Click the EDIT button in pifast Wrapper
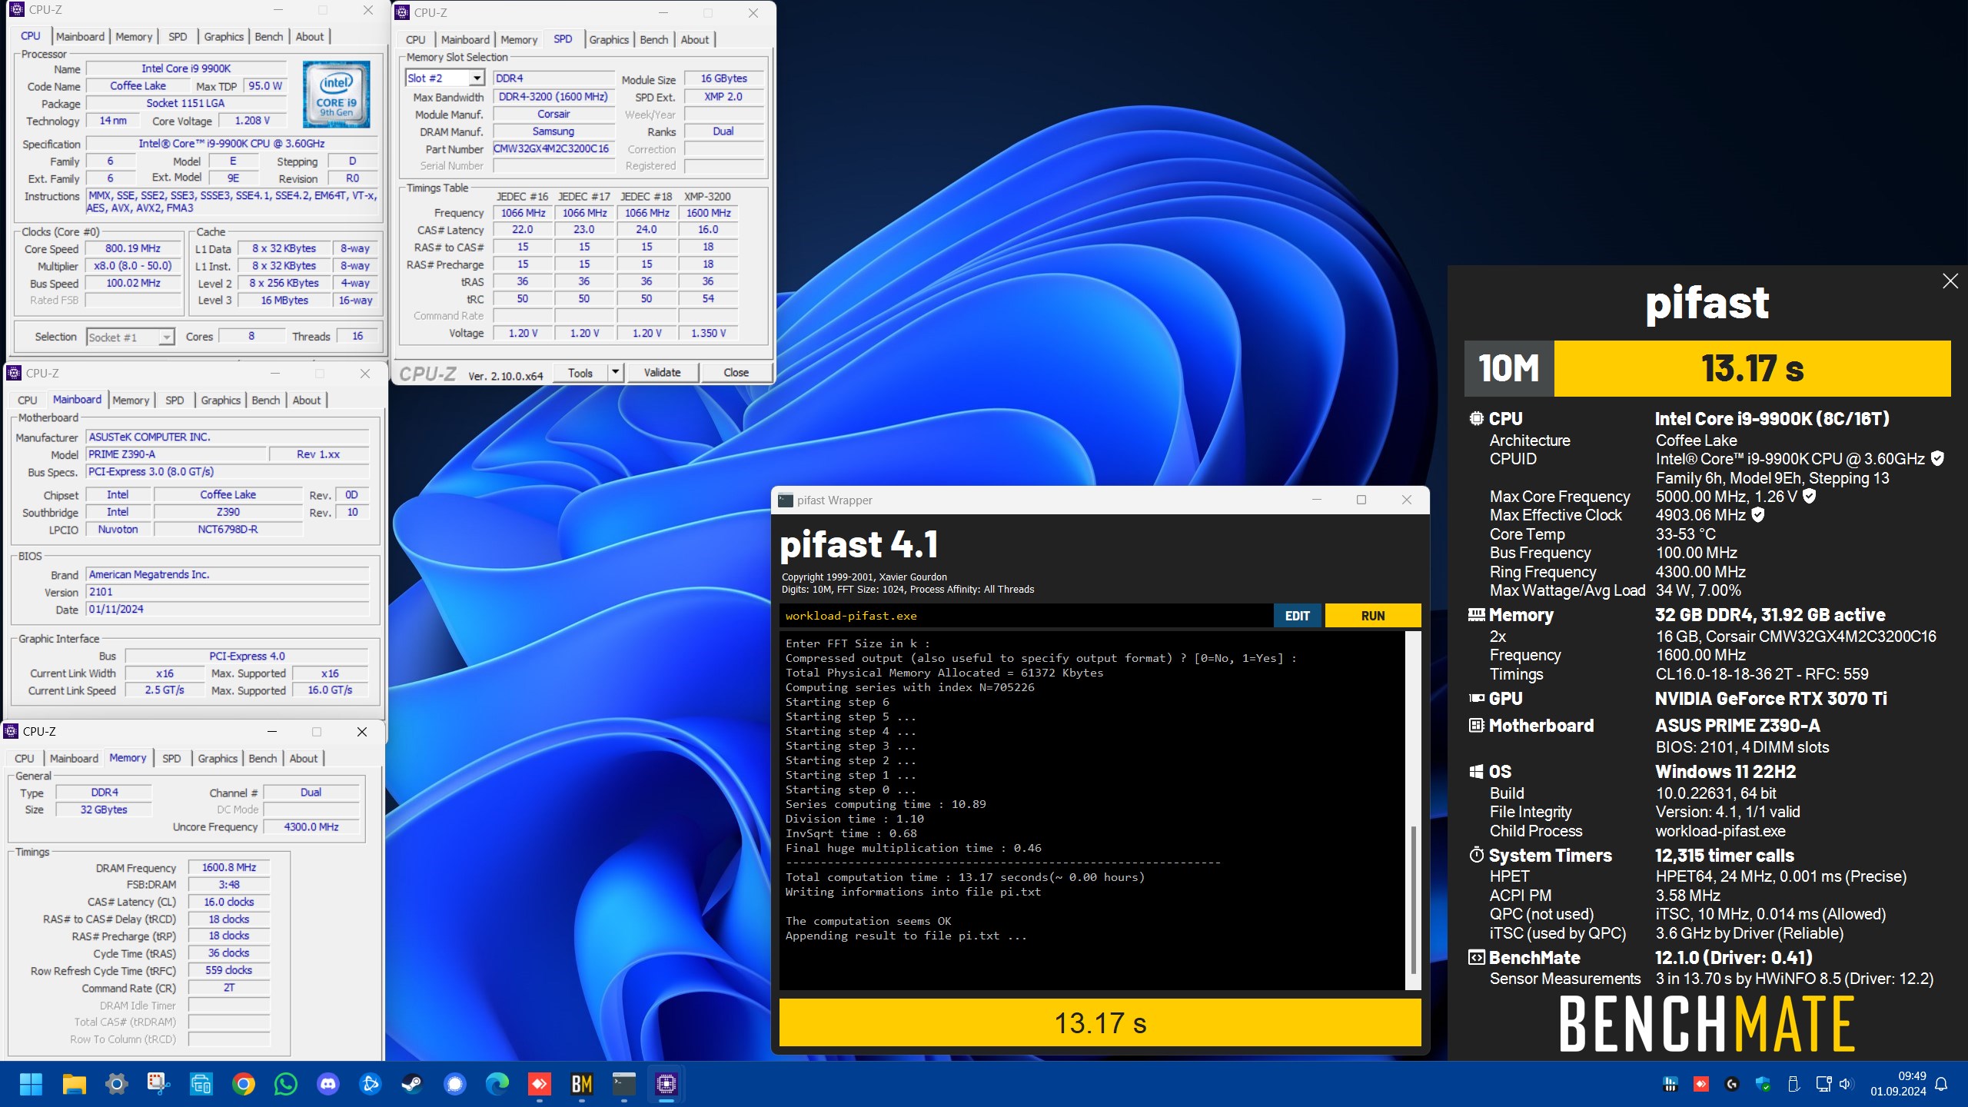This screenshot has width=1968, height=1107. click(1297, 616)
